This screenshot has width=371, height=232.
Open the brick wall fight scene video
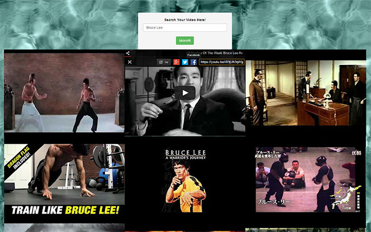64,93
